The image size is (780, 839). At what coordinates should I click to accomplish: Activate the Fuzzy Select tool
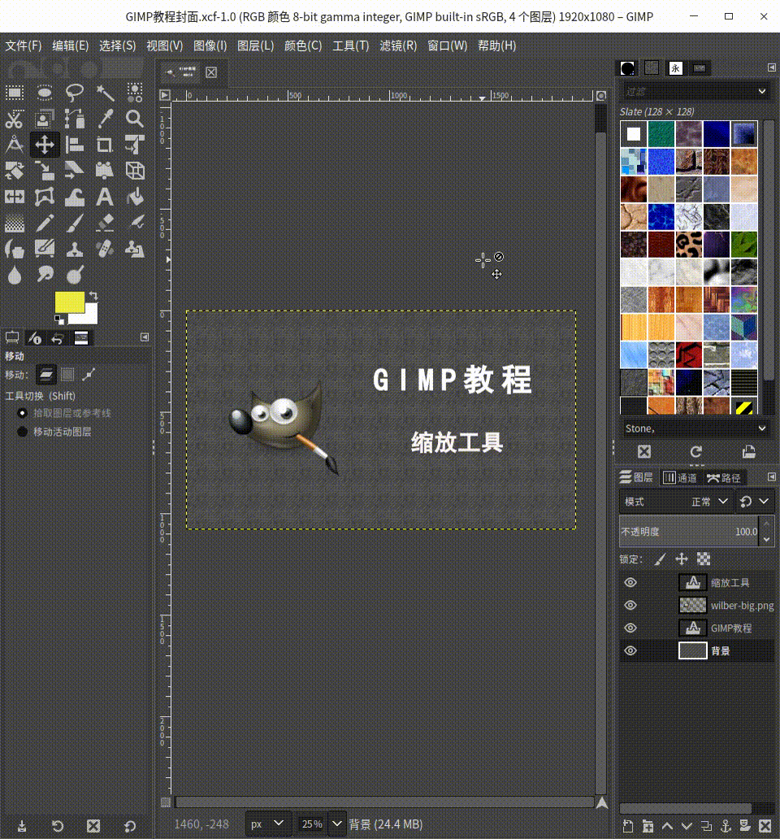(105, 93)
